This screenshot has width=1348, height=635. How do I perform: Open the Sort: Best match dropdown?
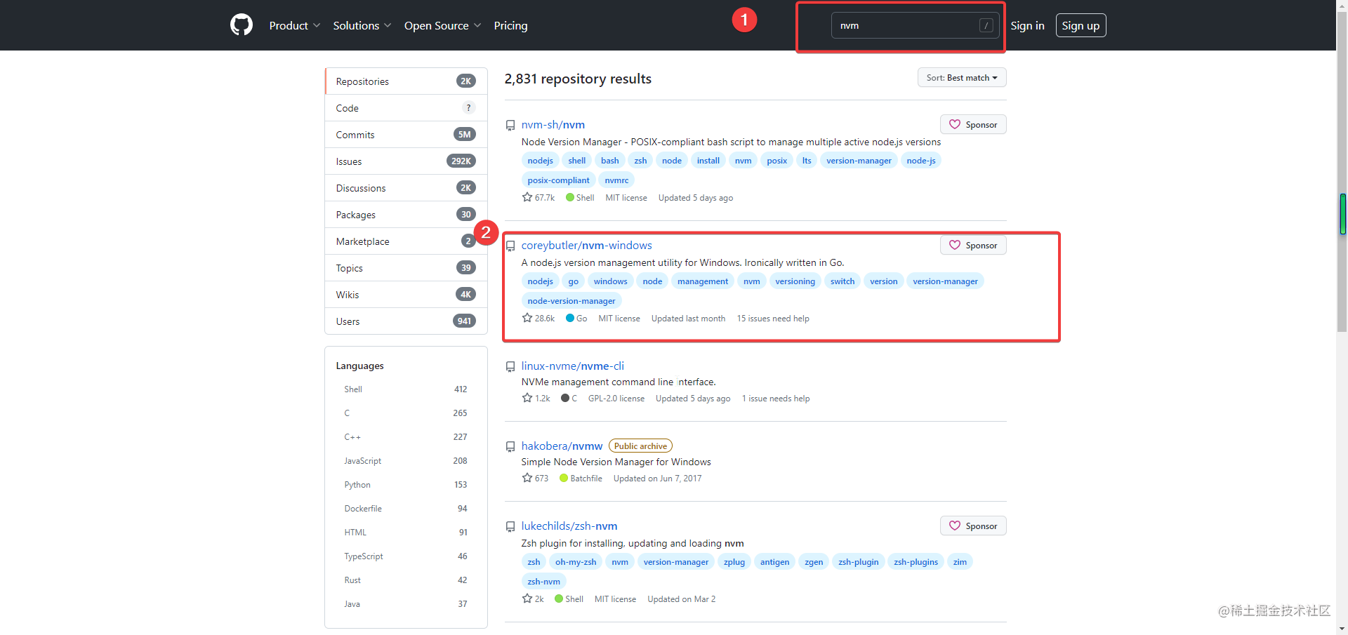(x=962, y=77)
